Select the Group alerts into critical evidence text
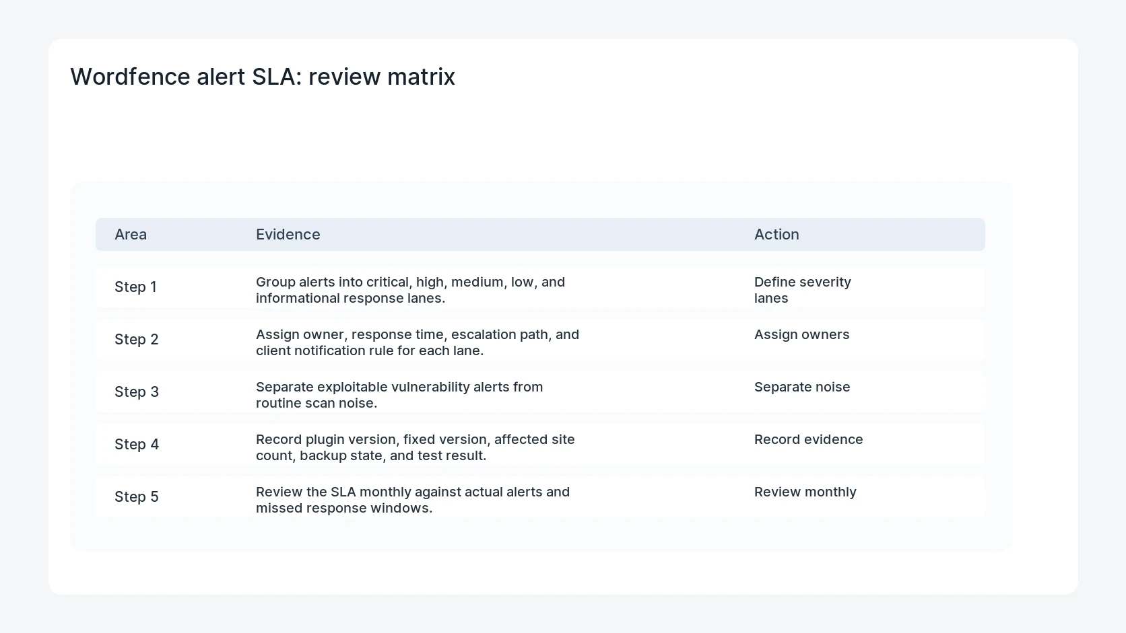 click(x=410, y=290)
